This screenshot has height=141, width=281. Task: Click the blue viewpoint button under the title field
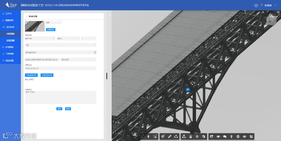click(x=51, y=30)
